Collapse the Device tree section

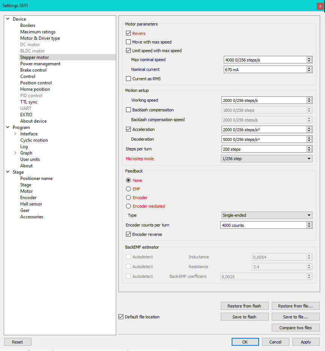tap(7, 19)
